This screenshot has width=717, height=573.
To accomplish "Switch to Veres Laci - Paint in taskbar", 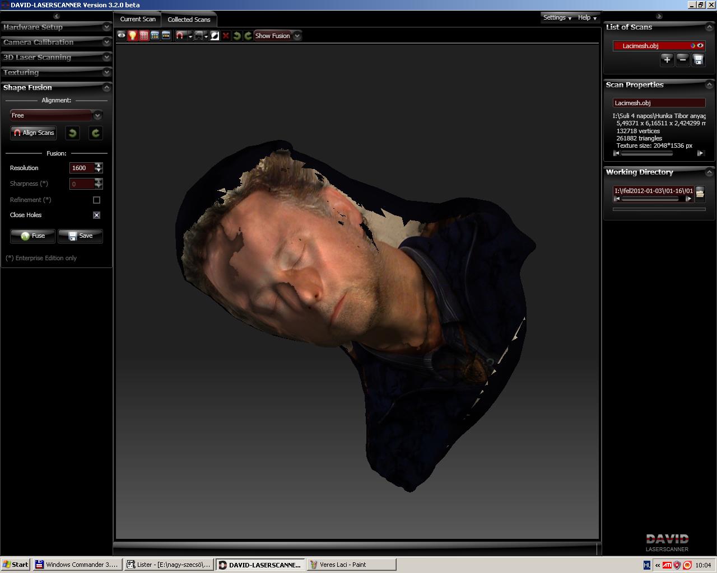I will [x=351, y=565].
